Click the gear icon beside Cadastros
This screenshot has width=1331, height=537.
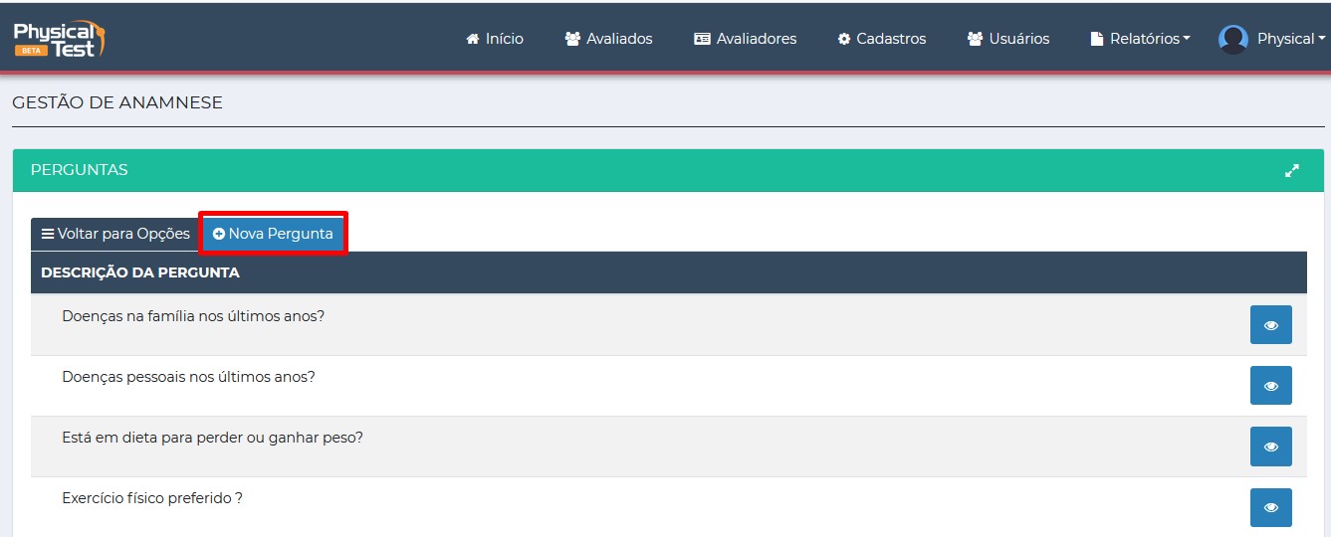[844, 39]
